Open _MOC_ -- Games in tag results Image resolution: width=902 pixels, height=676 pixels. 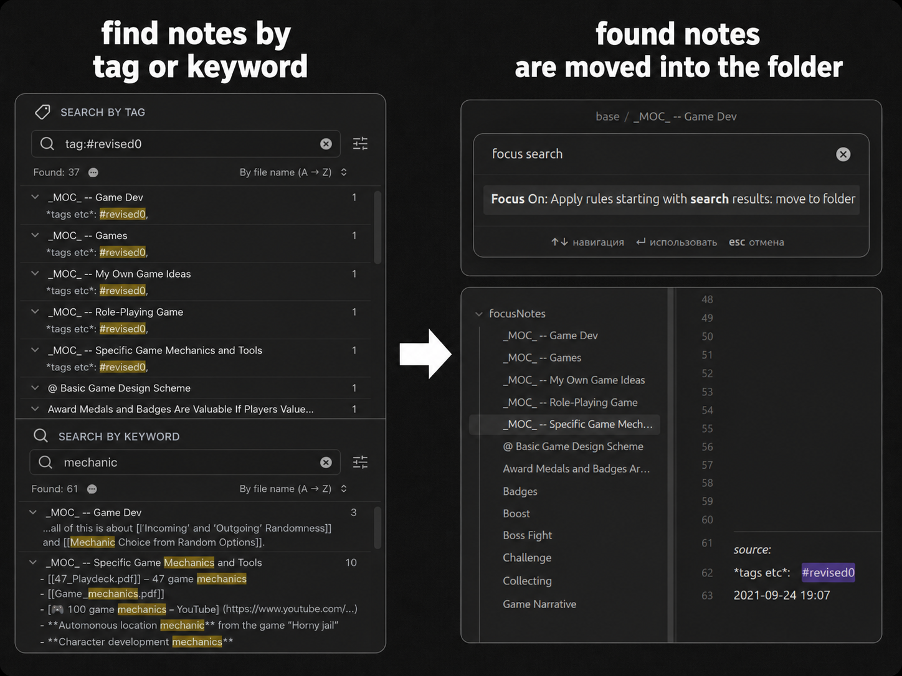click(88, 235)
